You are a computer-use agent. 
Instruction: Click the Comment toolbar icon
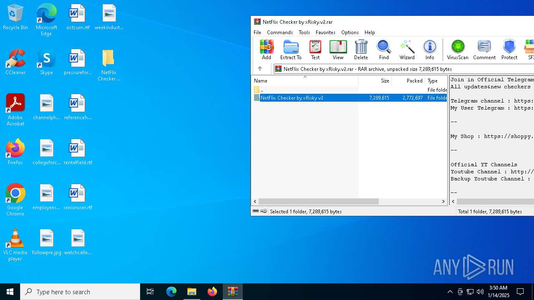(484, 50)
